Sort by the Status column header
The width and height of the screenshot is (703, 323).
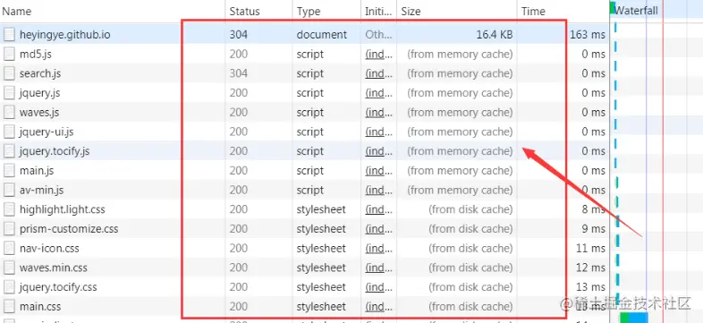[258, 12]
